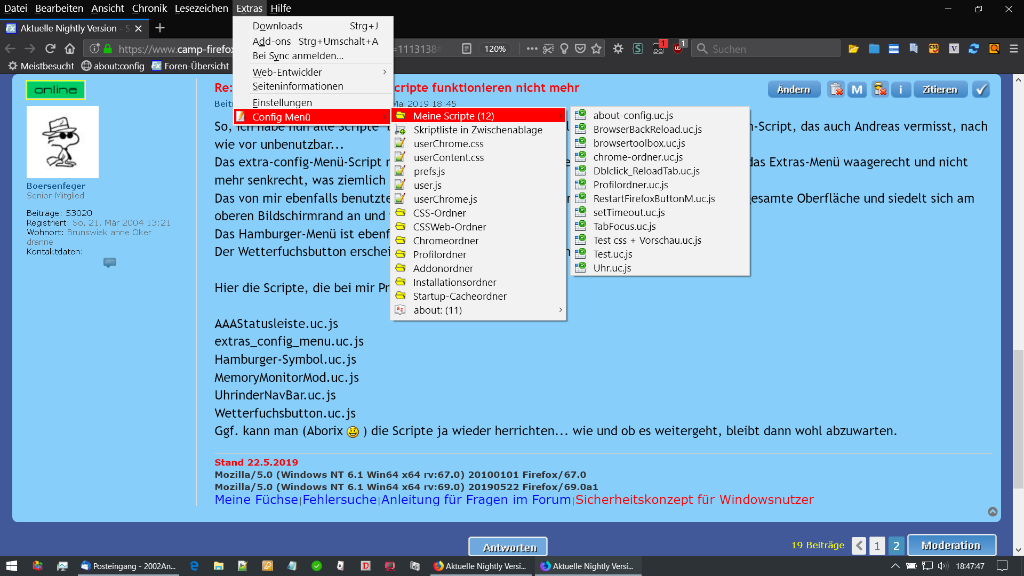Open the Lesezeichen menu
The width and height of the screenshot is (1024, 576).
(x=201, y=9)
